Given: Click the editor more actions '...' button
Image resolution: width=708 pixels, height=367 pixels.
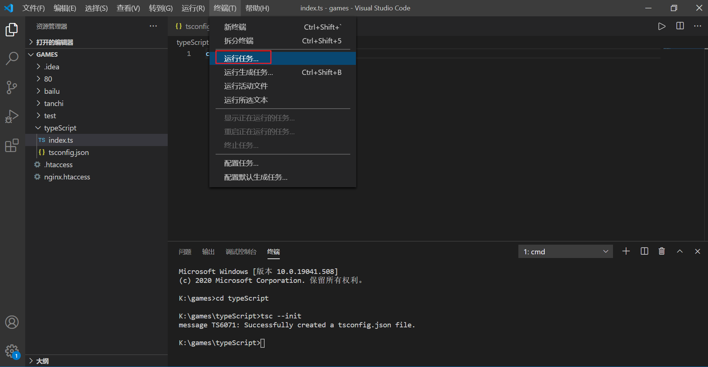Looking at the screenshot, I should 698,26.
